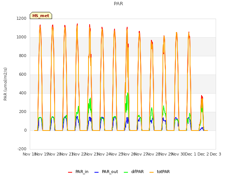Click the PAR chart title
Viewport: 238px width, 179px height.
tap(118, 4)
